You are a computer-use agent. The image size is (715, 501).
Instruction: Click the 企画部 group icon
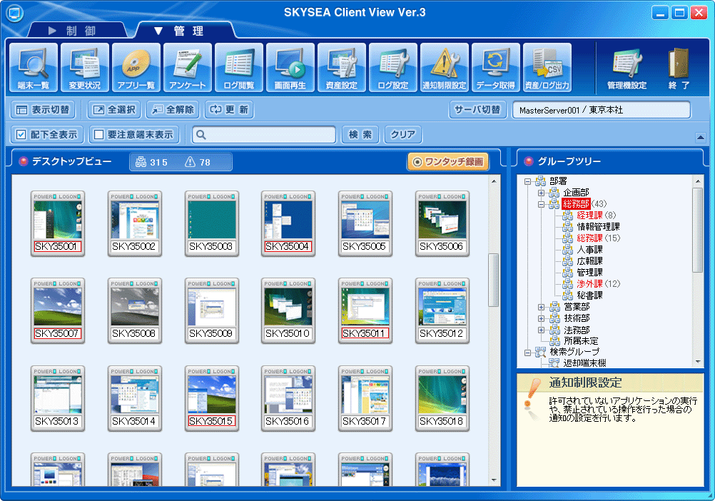pos(554,193)
